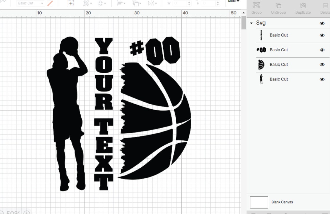This screenshot has height=214, width=330.
Task: Click the Blank Canvas color swatch
Action: (x=258, y=202)
